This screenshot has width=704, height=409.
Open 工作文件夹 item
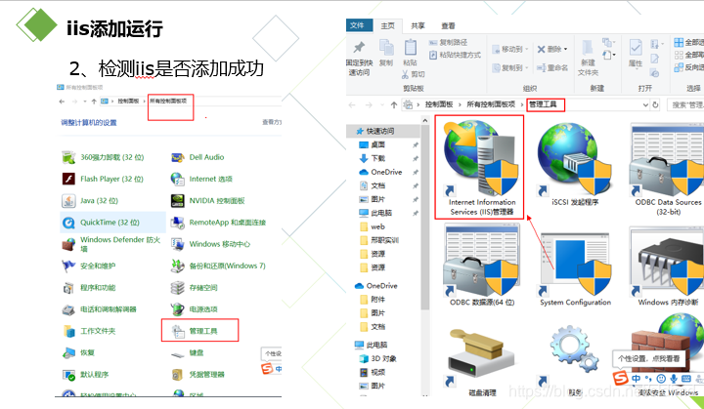(x=88, y=331)
